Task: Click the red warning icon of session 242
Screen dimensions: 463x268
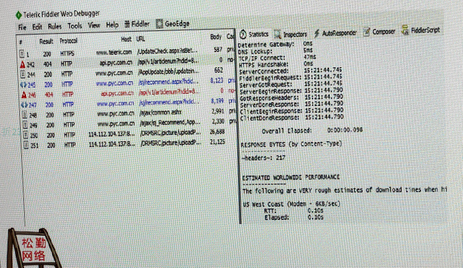Action: (x=23, y=64)
